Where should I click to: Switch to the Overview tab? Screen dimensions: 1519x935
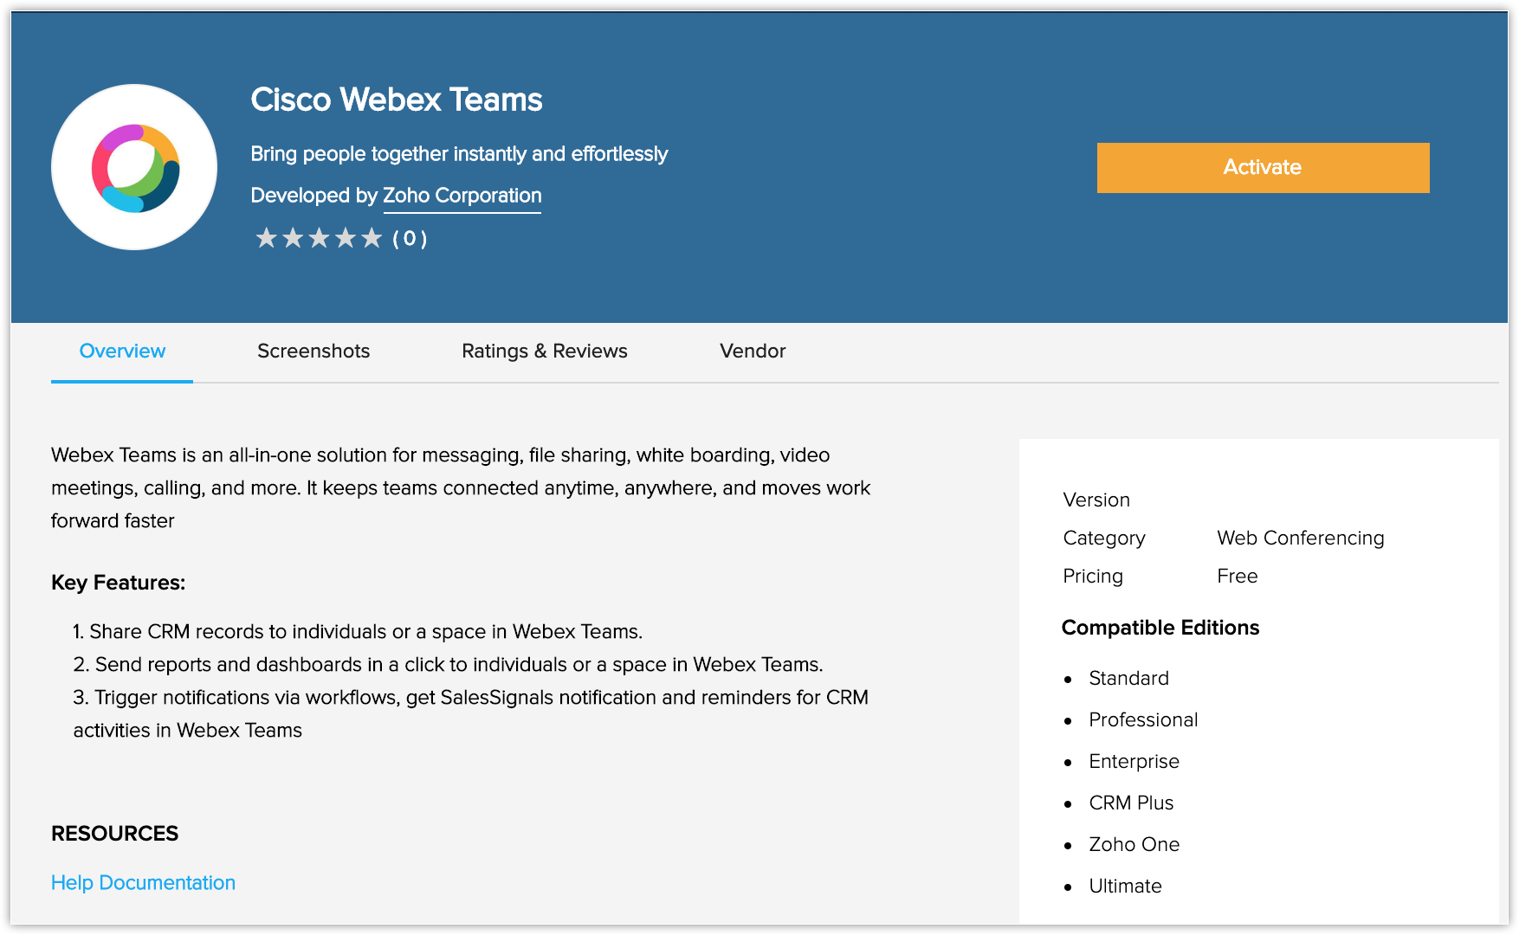[x=122, y=351]
